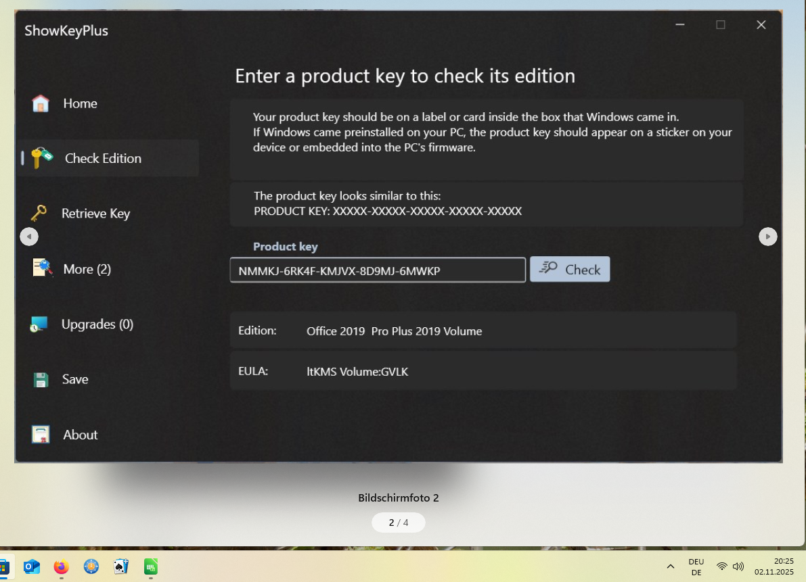Viewport: 806px width, 582px height.
Task: Expand hidden tray icons chevron
Action: click(670, 566)
